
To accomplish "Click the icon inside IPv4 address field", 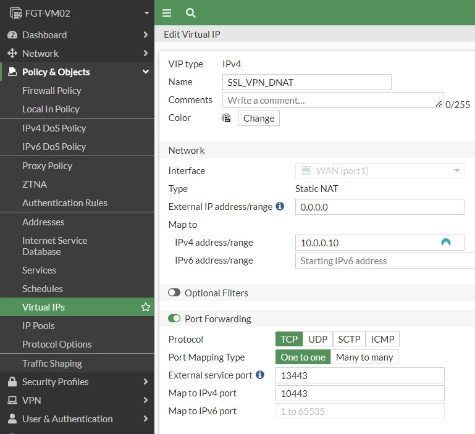I will tap(445, 242).
